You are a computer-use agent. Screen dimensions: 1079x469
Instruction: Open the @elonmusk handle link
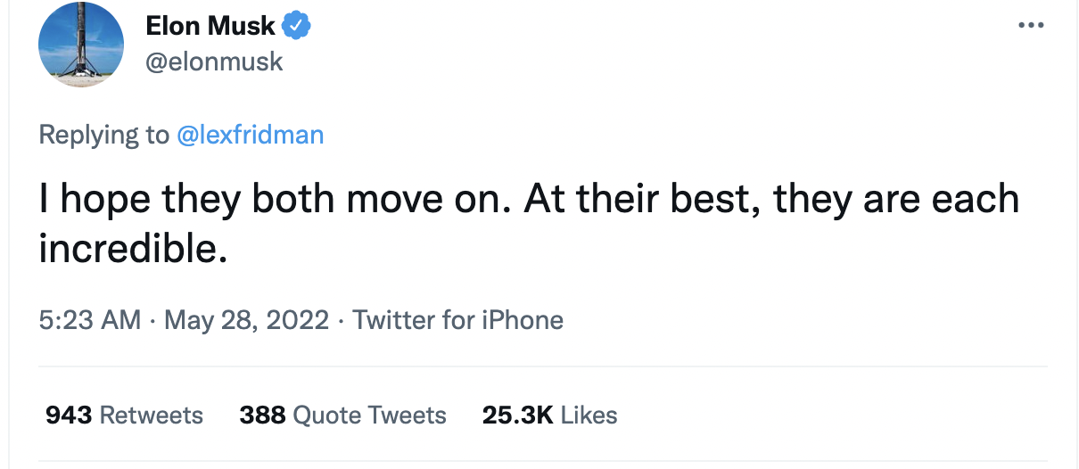(x=214, y=62)
